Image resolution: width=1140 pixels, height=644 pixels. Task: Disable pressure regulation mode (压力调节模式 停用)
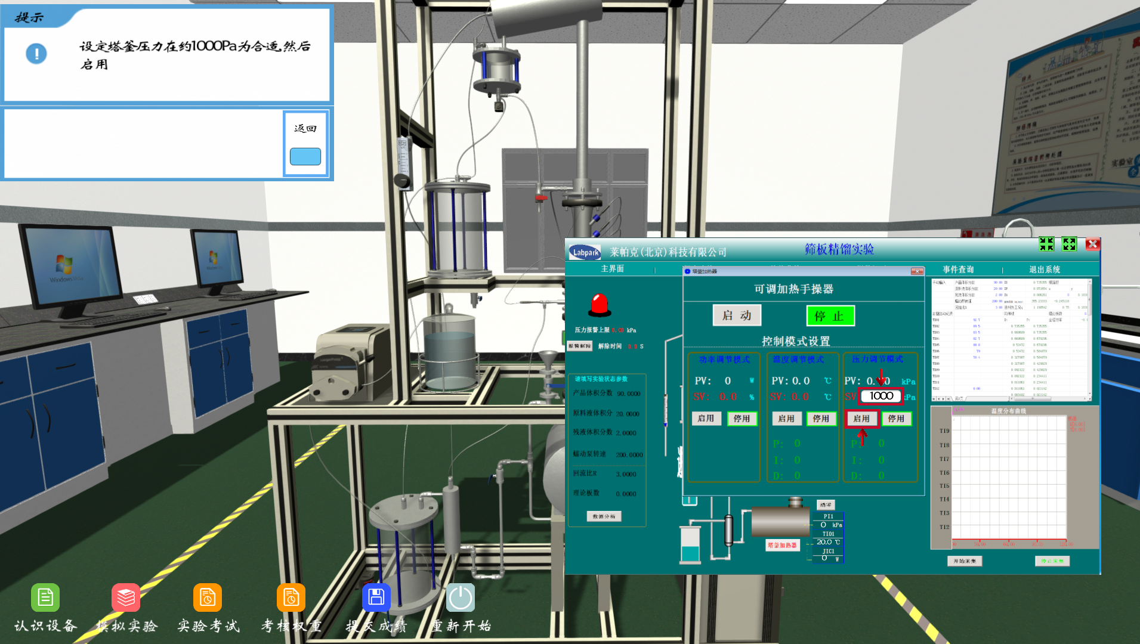pos(896,419)
